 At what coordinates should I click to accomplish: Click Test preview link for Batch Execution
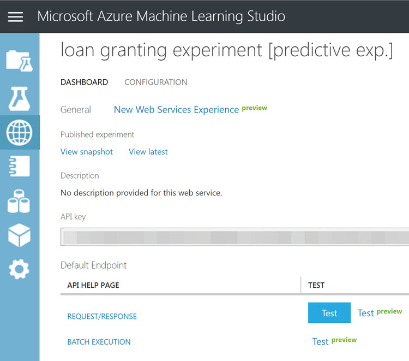[334, 341]
